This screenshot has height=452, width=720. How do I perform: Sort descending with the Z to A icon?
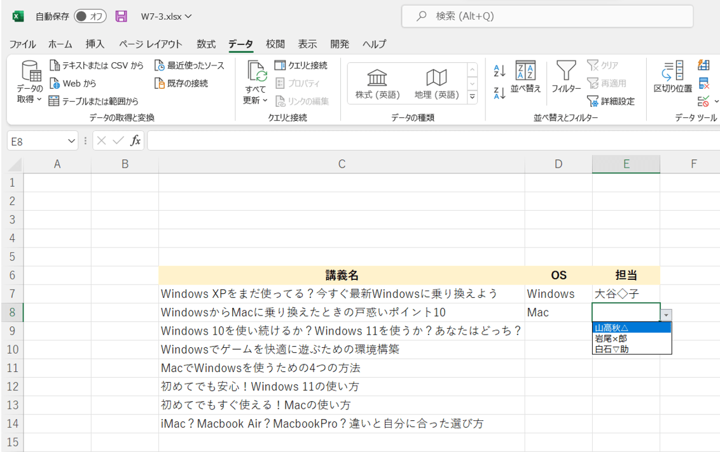point(499,93)
